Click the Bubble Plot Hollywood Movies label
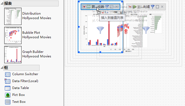The image size is (185, 106). click(37, 35)
